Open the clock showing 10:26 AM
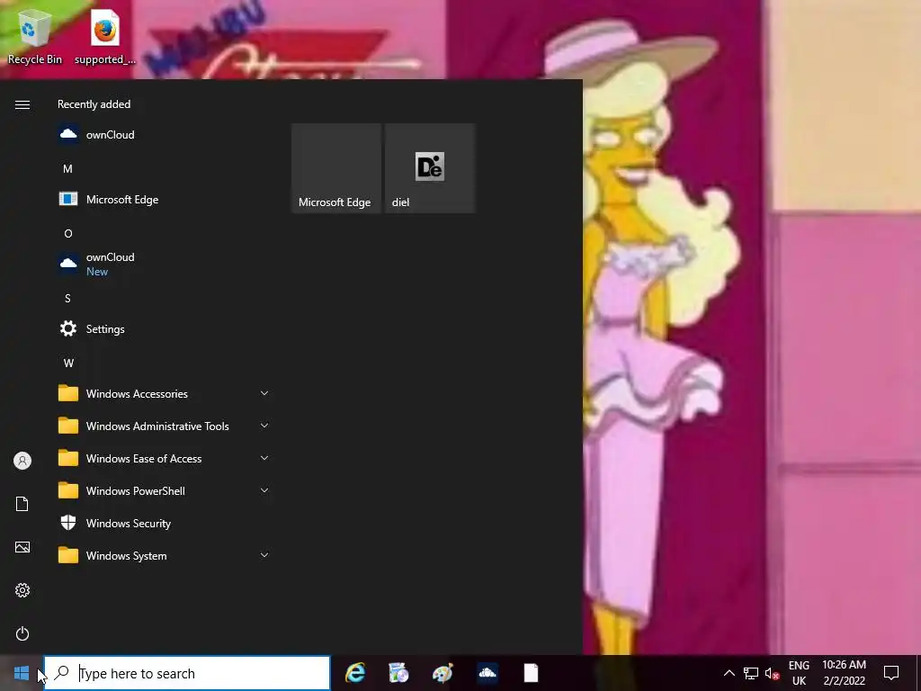This screenshot has height=691, width=921. click(x=844, y=673)
